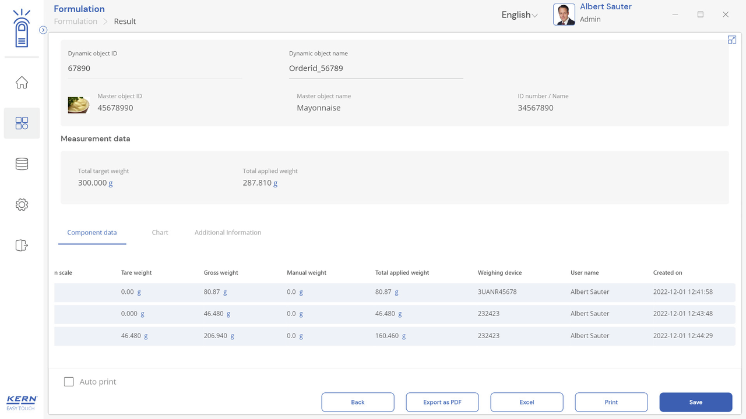Click Export as PDF button
This screenshot has width=746, height=419.
click(442, 402)
